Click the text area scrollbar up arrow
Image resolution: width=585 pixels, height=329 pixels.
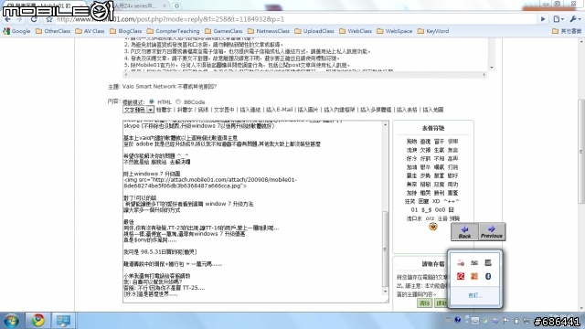pos(386,124)
